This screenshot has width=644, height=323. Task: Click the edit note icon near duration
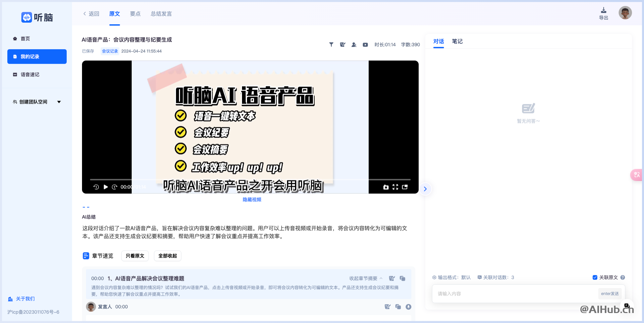pyautogui.click(x=343, y=45)
